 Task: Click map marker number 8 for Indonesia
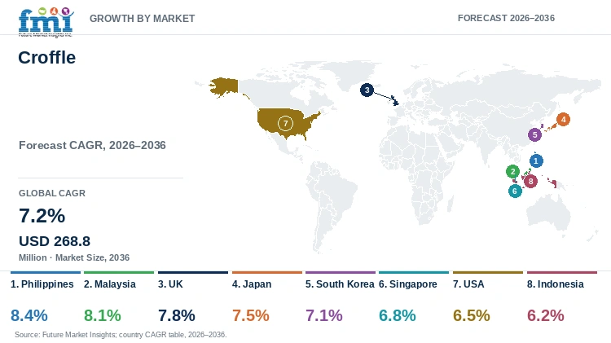tap(530, 181)
